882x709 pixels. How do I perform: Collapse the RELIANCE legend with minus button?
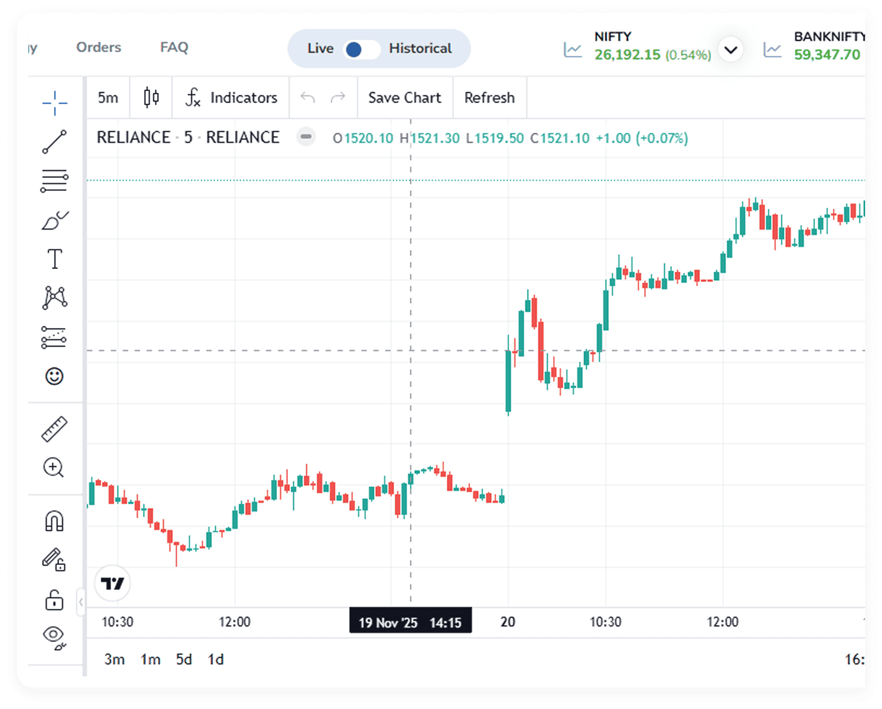point(306,137)
